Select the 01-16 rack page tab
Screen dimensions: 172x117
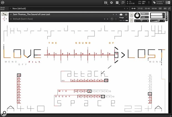tap(133, 9)
